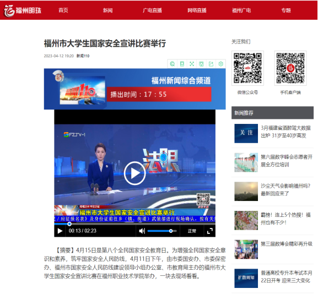Open the 新闻 navigation menu
Screen dimensions: 318x294
[107, 10]
